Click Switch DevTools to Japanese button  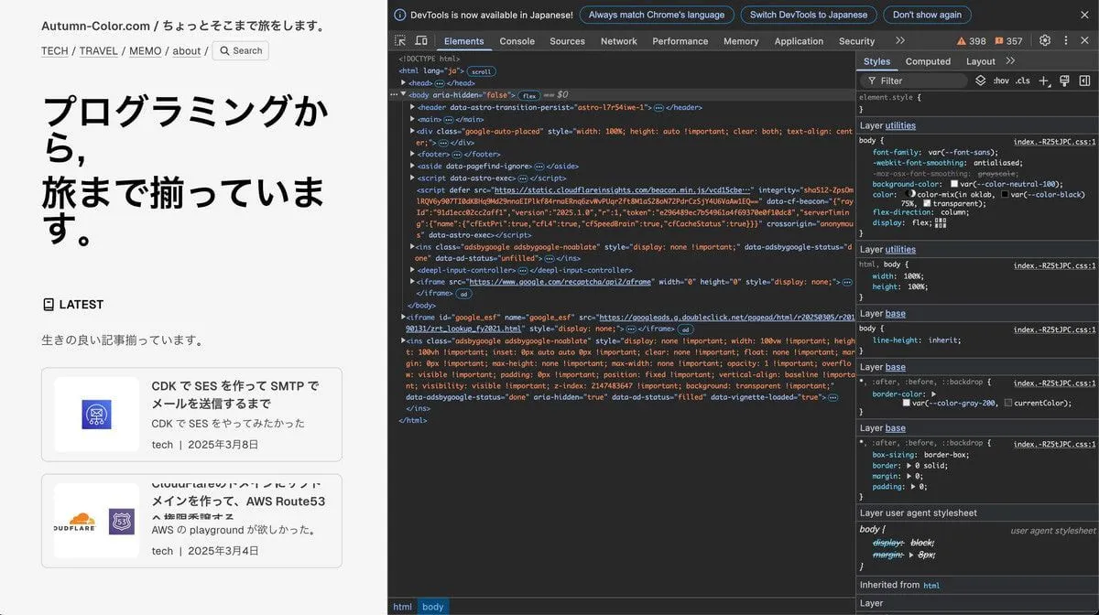[809, 15]
